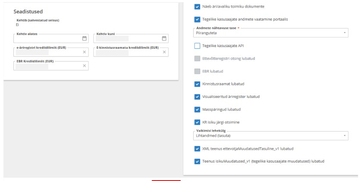360x181 pixels.
Task: Enable Tegelike kasusaajate API checkbox
Action: pyautogui.click(x=197, y=46)
